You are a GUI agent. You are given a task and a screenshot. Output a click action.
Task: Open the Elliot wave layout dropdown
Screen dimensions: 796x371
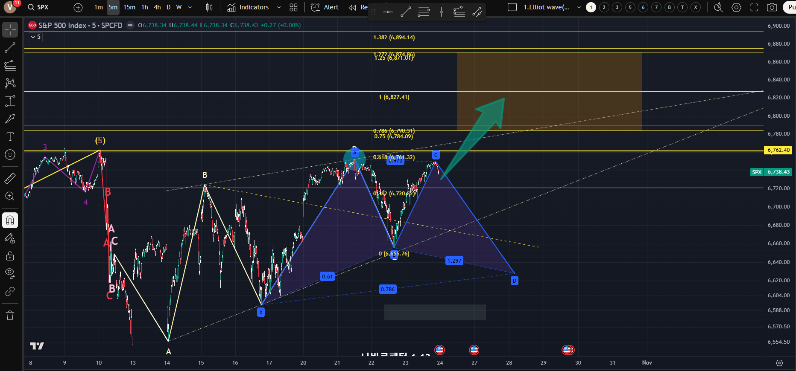[579, 7]
